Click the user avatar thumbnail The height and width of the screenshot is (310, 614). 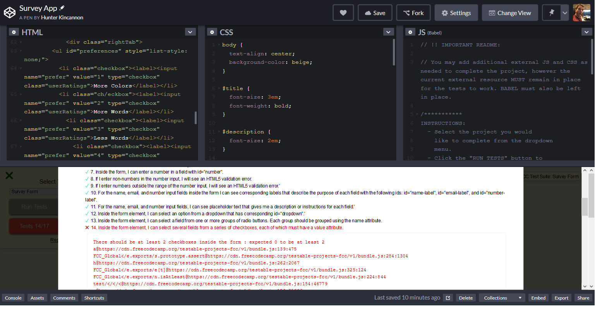tap(581, 13)
